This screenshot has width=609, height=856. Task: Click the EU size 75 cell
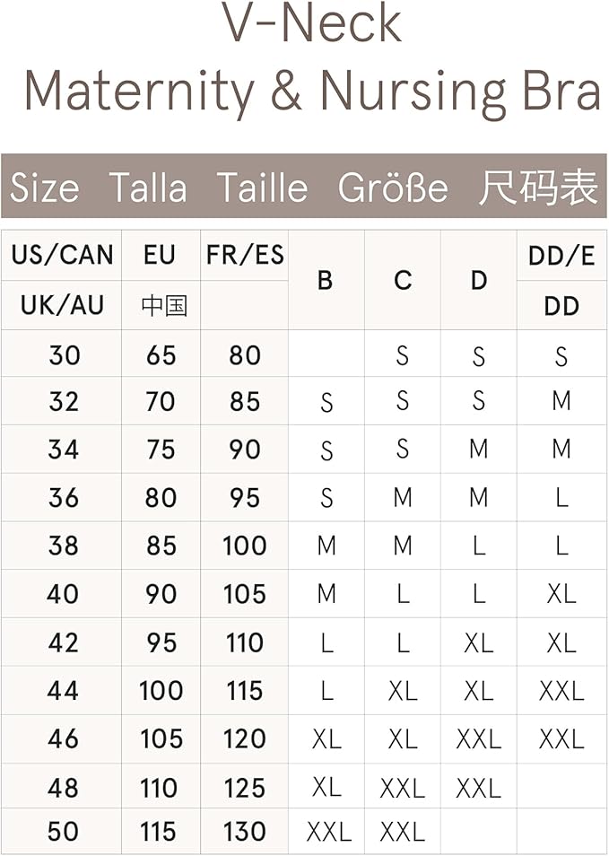161,450
